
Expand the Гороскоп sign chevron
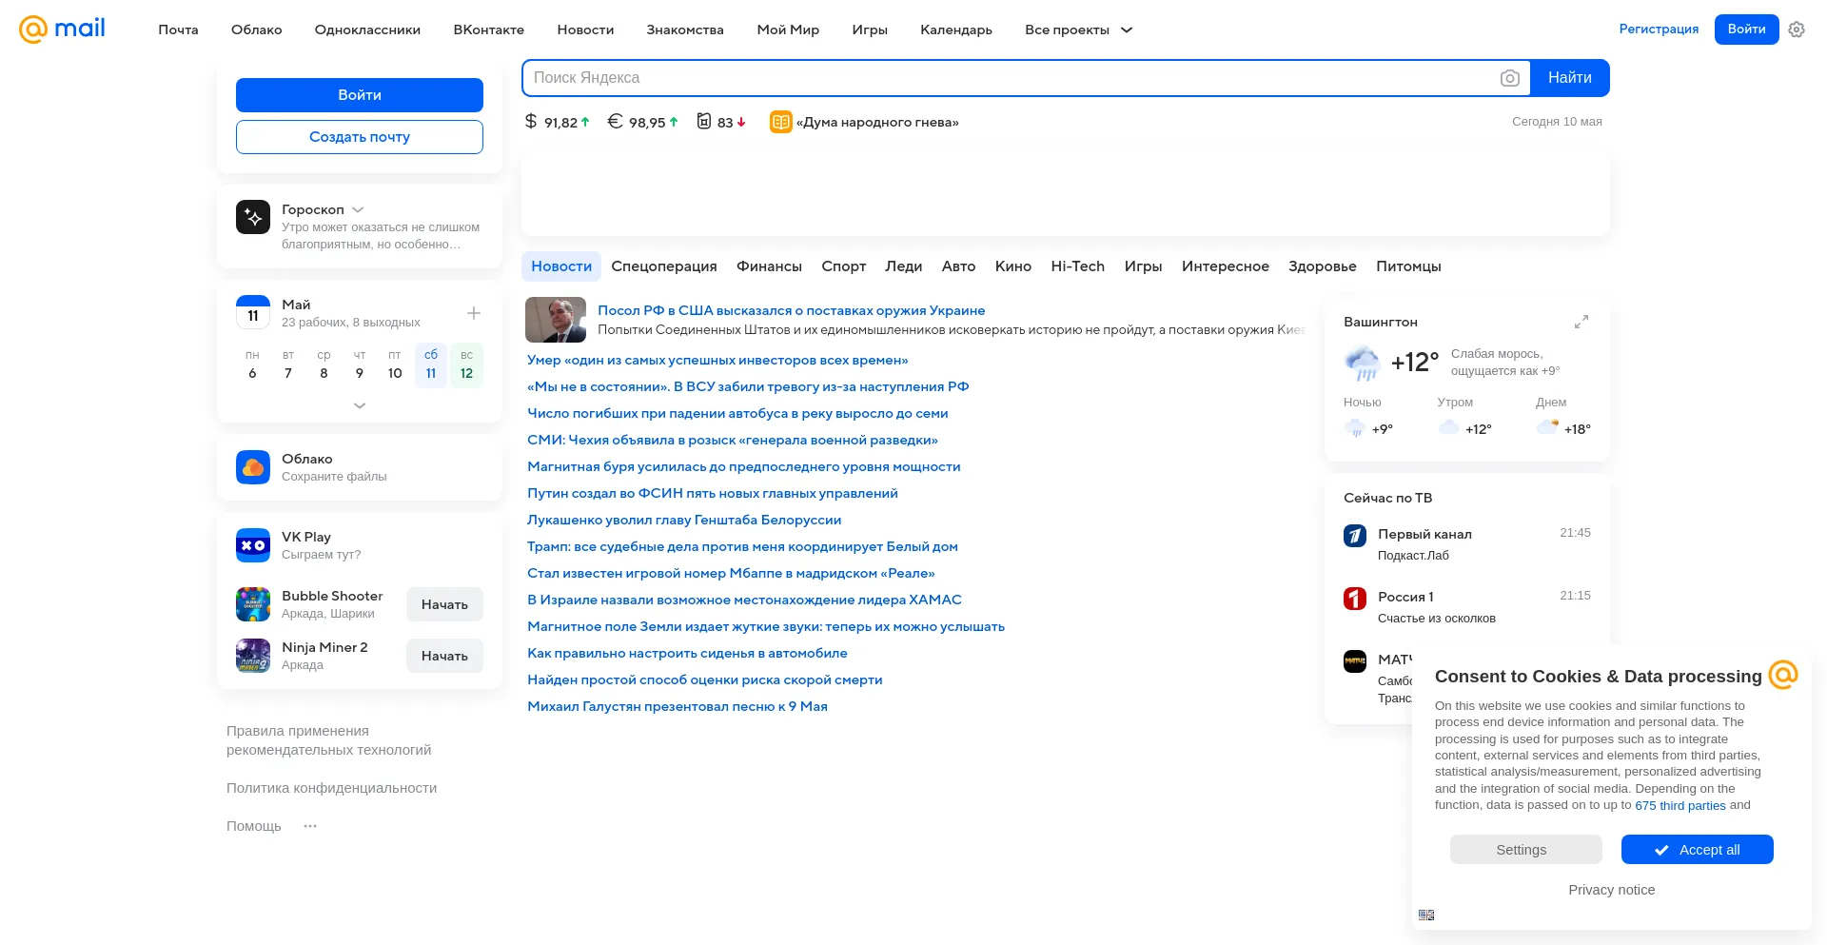tap(358, 209)
